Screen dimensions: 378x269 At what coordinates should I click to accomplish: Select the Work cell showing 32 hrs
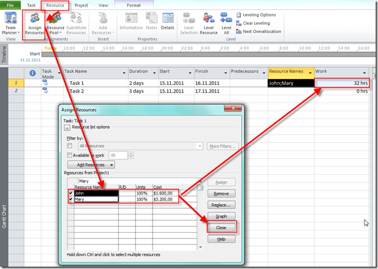[342, 83]
